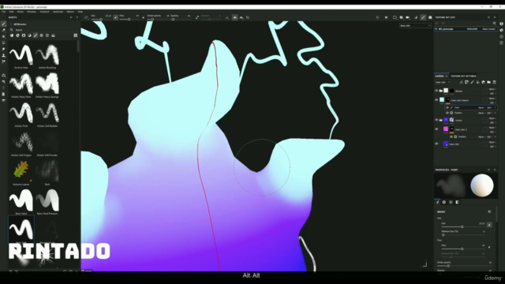This screenshot has height=284, width=505.
Task: Hide the base color layer
Action: point(436,144)
